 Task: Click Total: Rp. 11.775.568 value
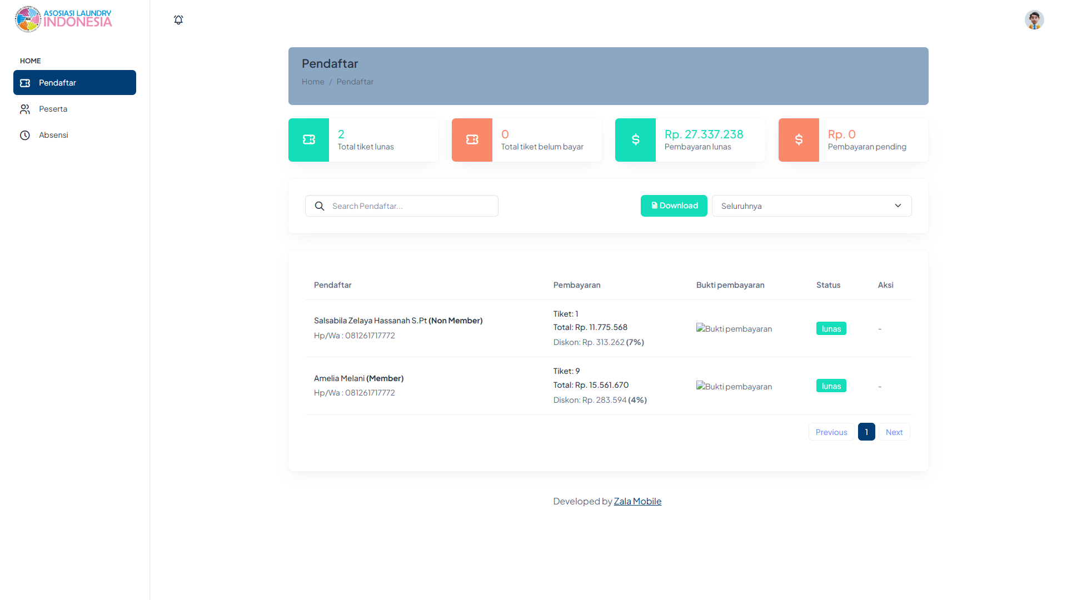click(x=590, y=327)
